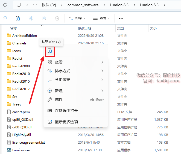Click the 2018/6/1 9:40 date cell
Screen dimensions: 181x154
(x=89, y=142)
